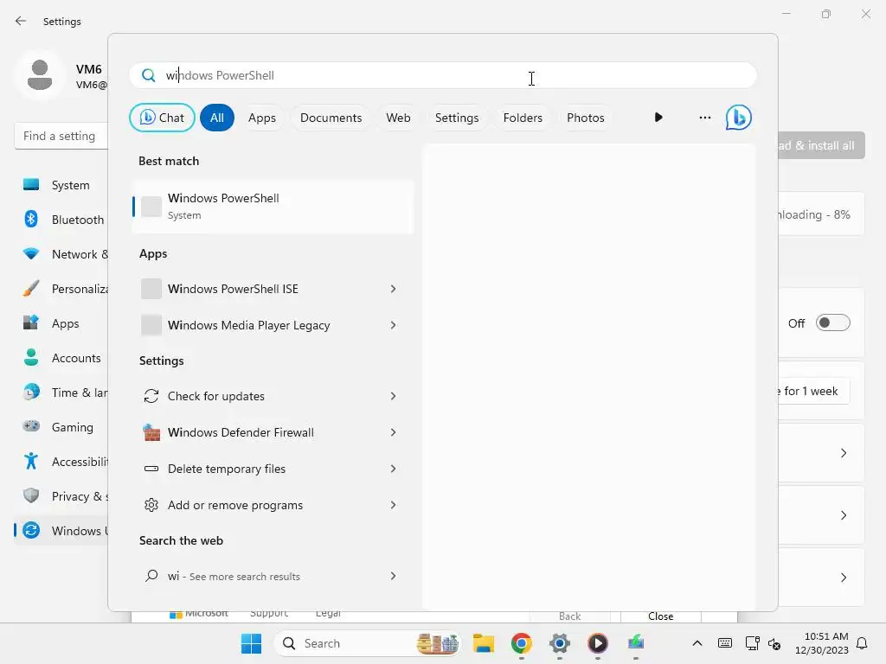The image size is (886, 664).
Task: Click the Gaming controller icon in sidebar
Action: click(x=31, y=426)
